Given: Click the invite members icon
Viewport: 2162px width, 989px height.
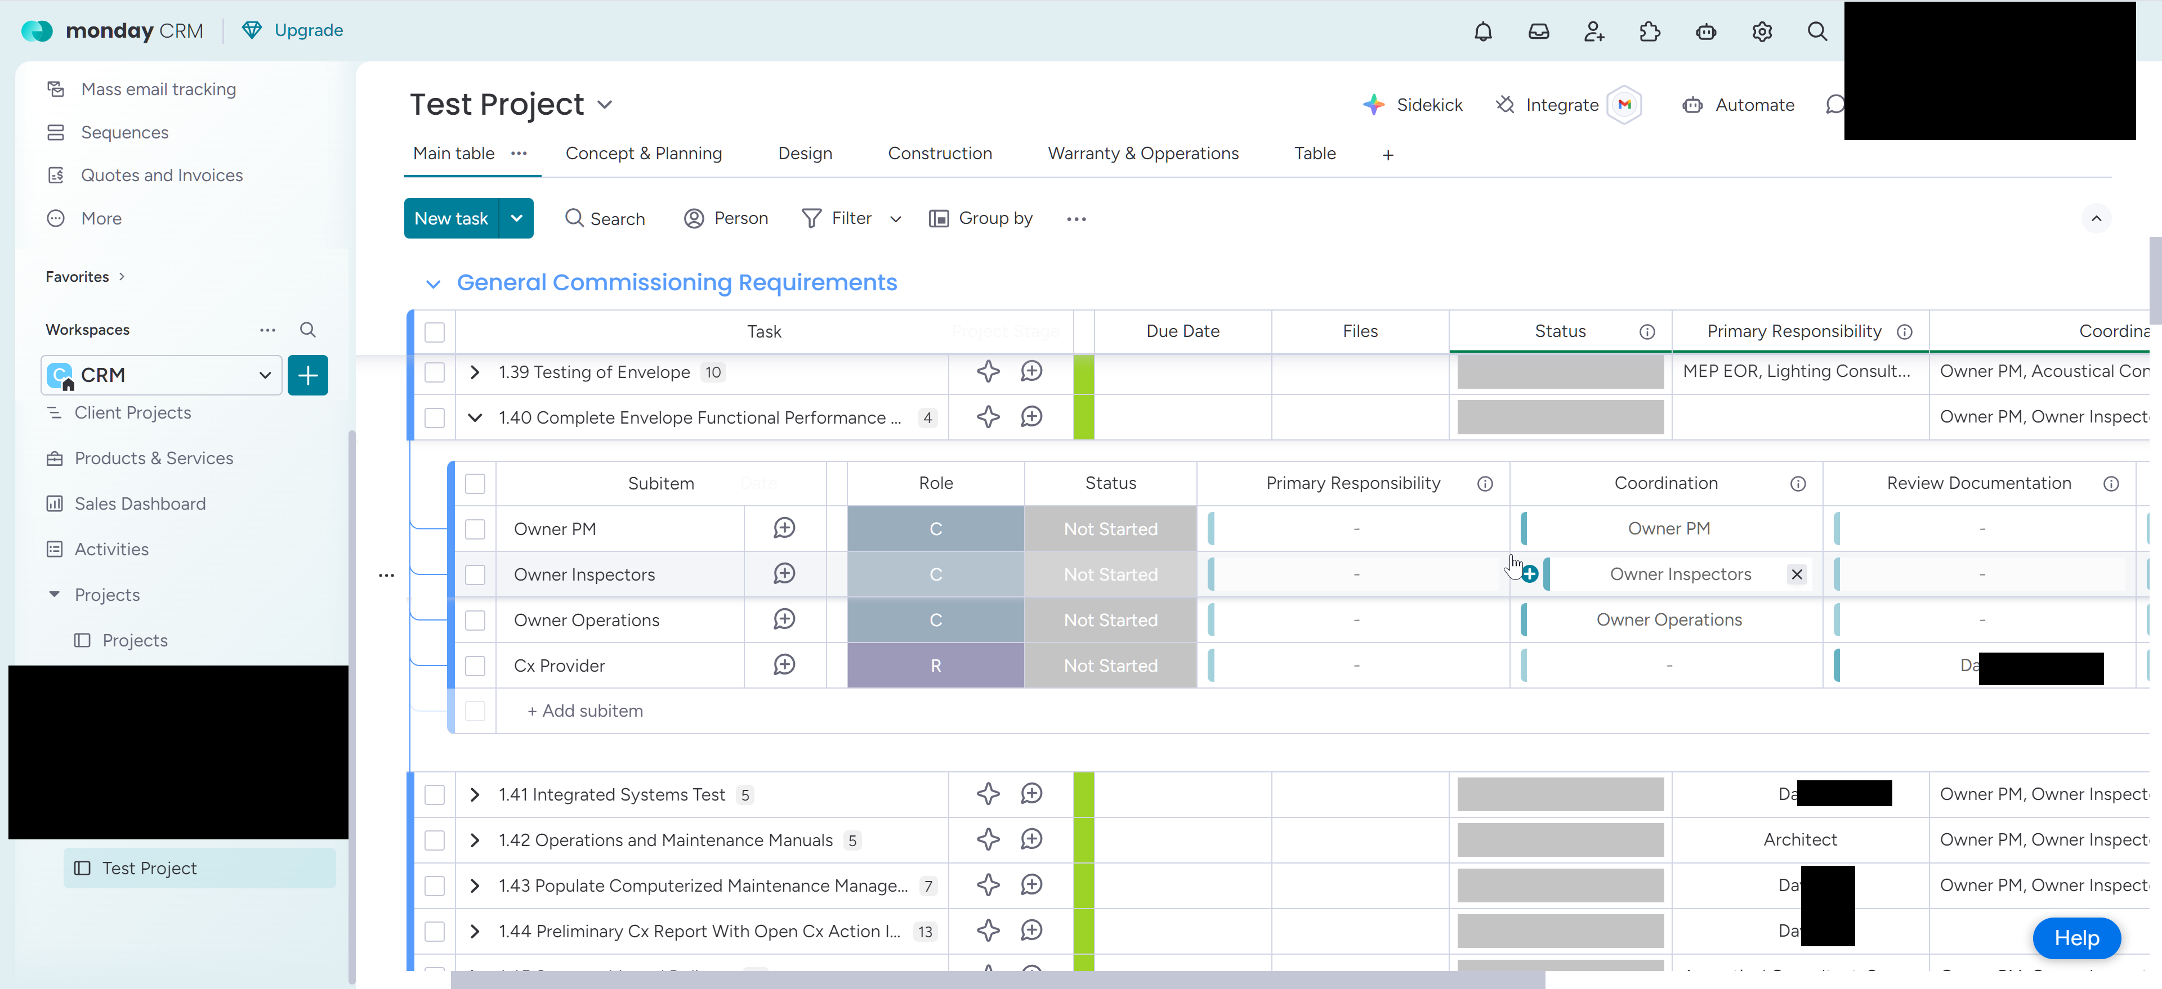Looking at the screenshot, I should tap(1594, 32).
